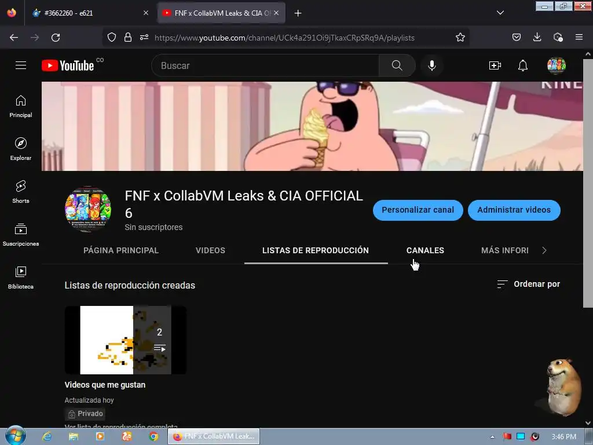Click Ver lista de reproducción completa link
Screen dimensions: 593x445
point(121,426)
